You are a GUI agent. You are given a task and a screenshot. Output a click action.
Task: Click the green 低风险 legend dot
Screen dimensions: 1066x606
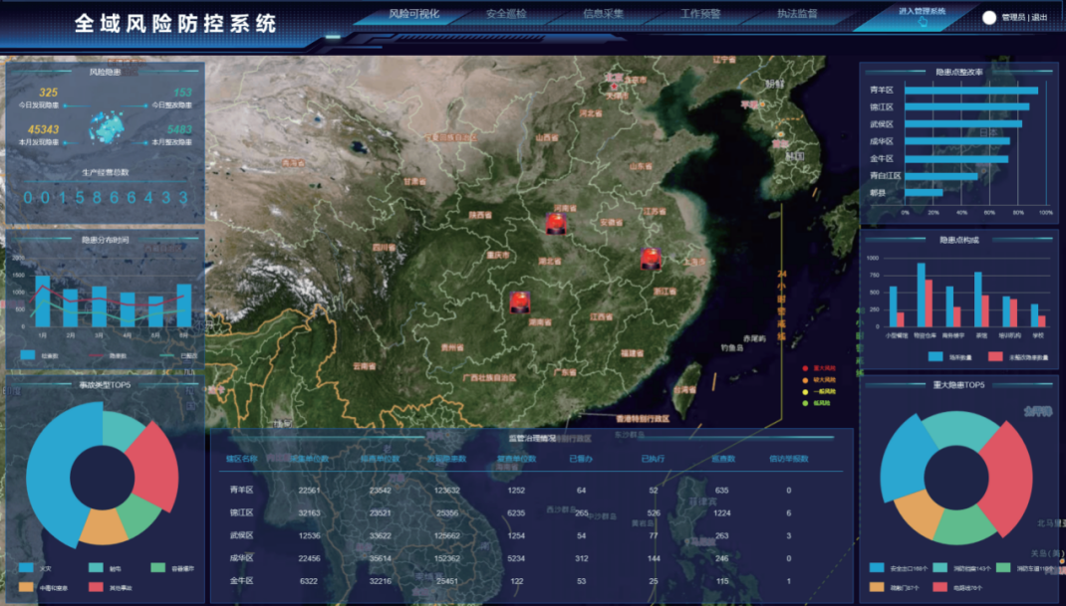(x=805, y=404)
